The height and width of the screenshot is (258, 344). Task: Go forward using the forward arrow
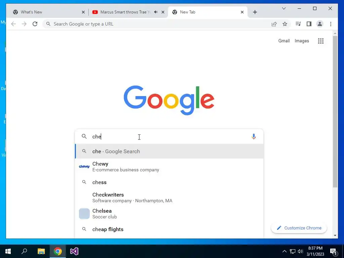(x=24, y=24)
